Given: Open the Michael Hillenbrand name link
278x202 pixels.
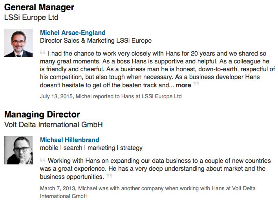Looking at the screenshot, I should [69, 140].
